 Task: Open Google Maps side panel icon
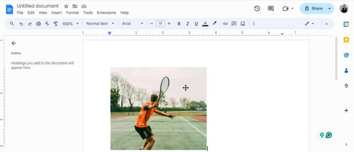click(346, 86)
